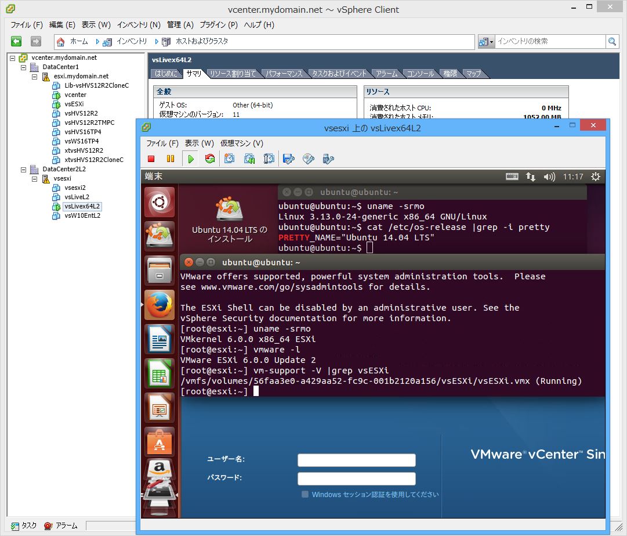Screen dimensions: 627x536
Task: Focus the インベントリの検索 search field
Action: coord(550,41)
